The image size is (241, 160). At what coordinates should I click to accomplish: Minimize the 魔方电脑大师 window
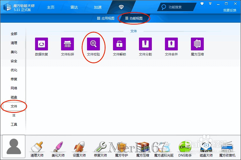[218, 4]
